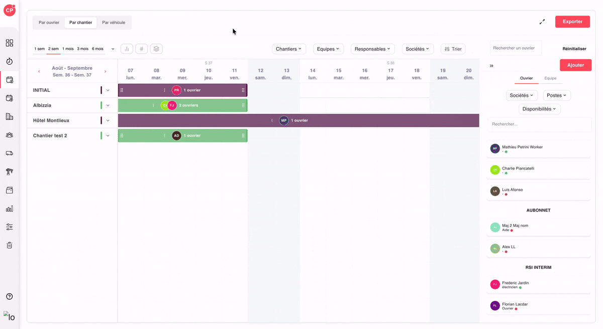Switch to the Par ouvrier tab
This screenshot has height=329, width=603.
(x=49, y=23)
